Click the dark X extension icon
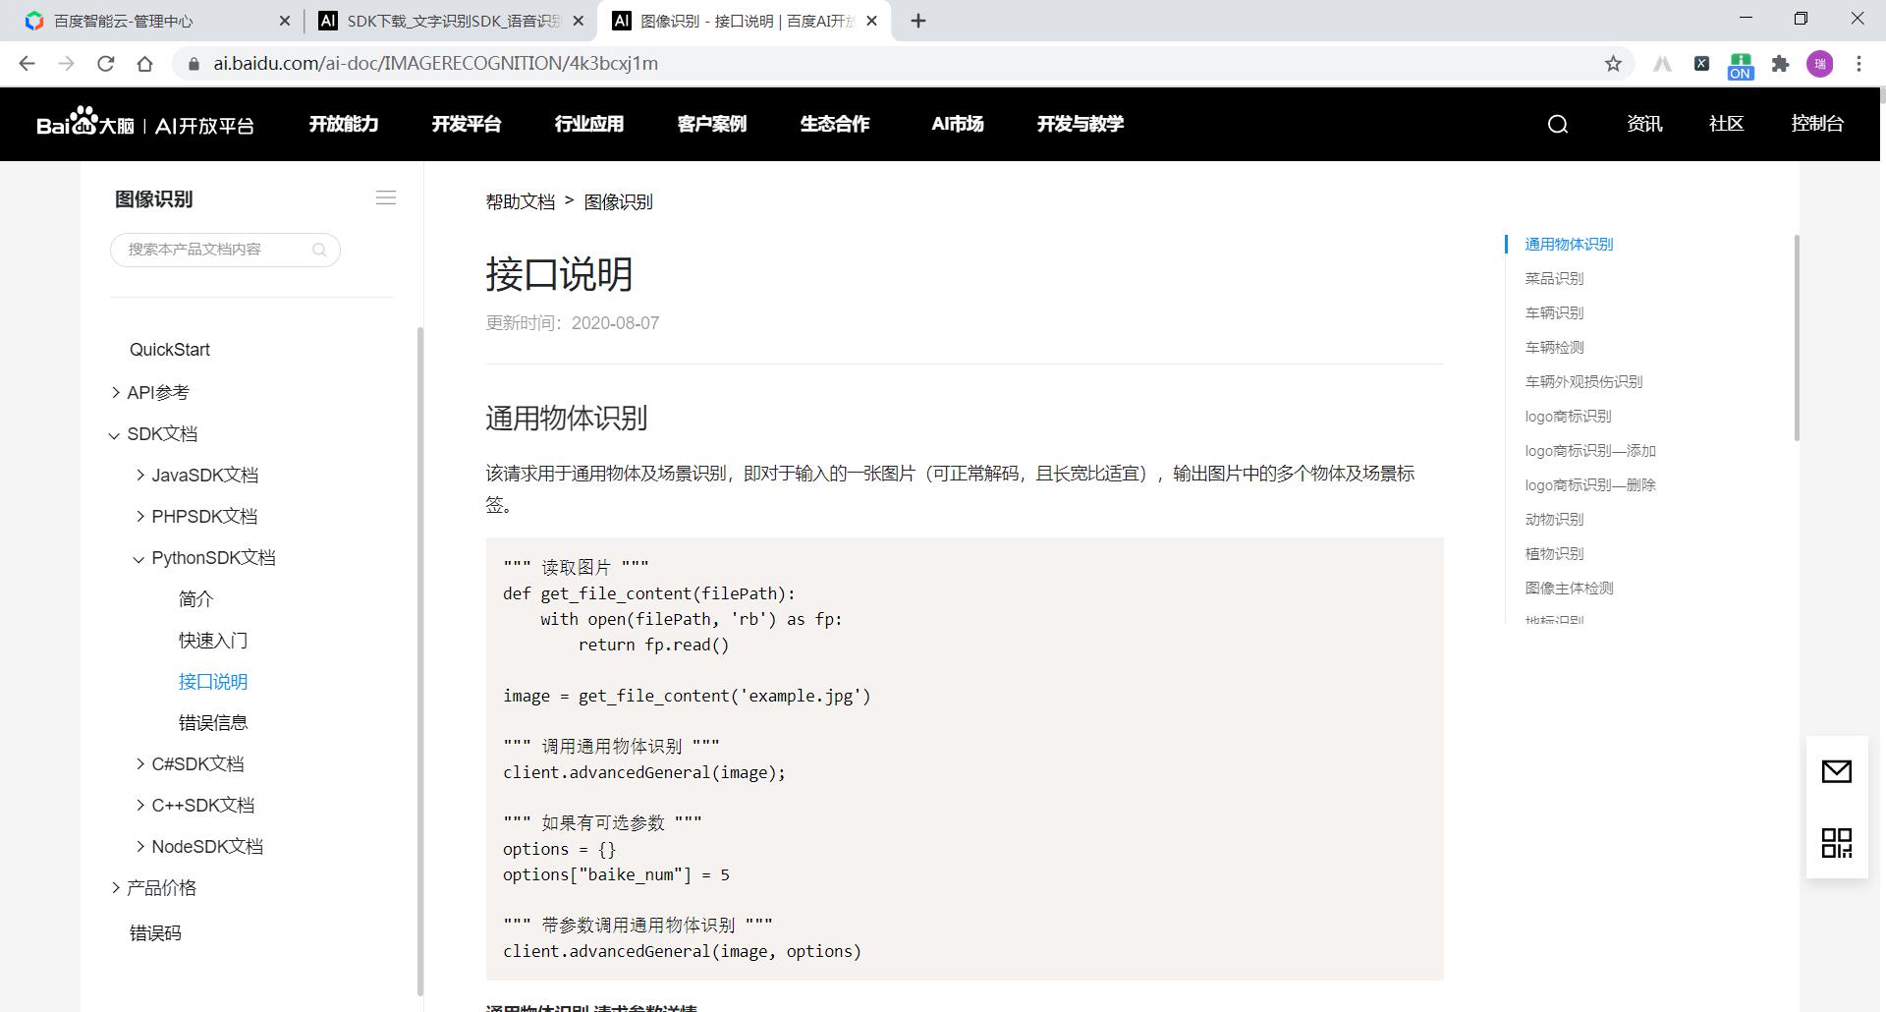This screenshot has width=1886, height=1012. point(1701,63)
